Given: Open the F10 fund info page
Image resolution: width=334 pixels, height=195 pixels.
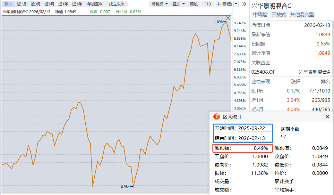Looking at the screenshot, I should [208, 4].
